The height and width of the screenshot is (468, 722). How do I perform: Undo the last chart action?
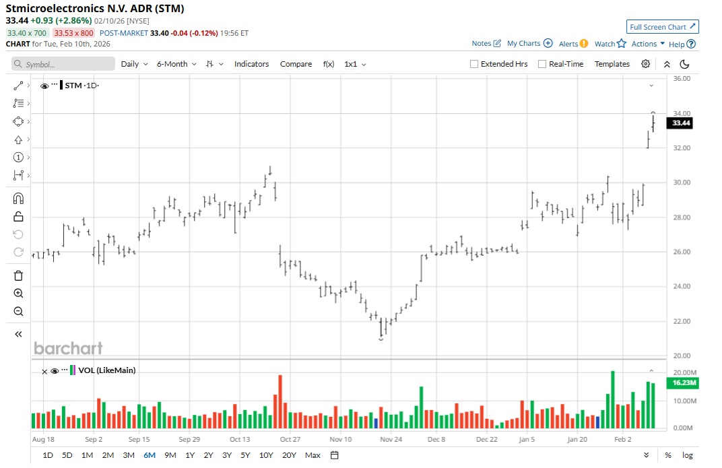pos(18,235)
